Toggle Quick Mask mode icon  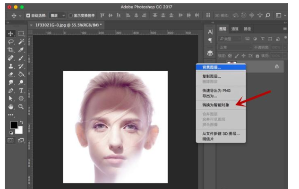11,140
